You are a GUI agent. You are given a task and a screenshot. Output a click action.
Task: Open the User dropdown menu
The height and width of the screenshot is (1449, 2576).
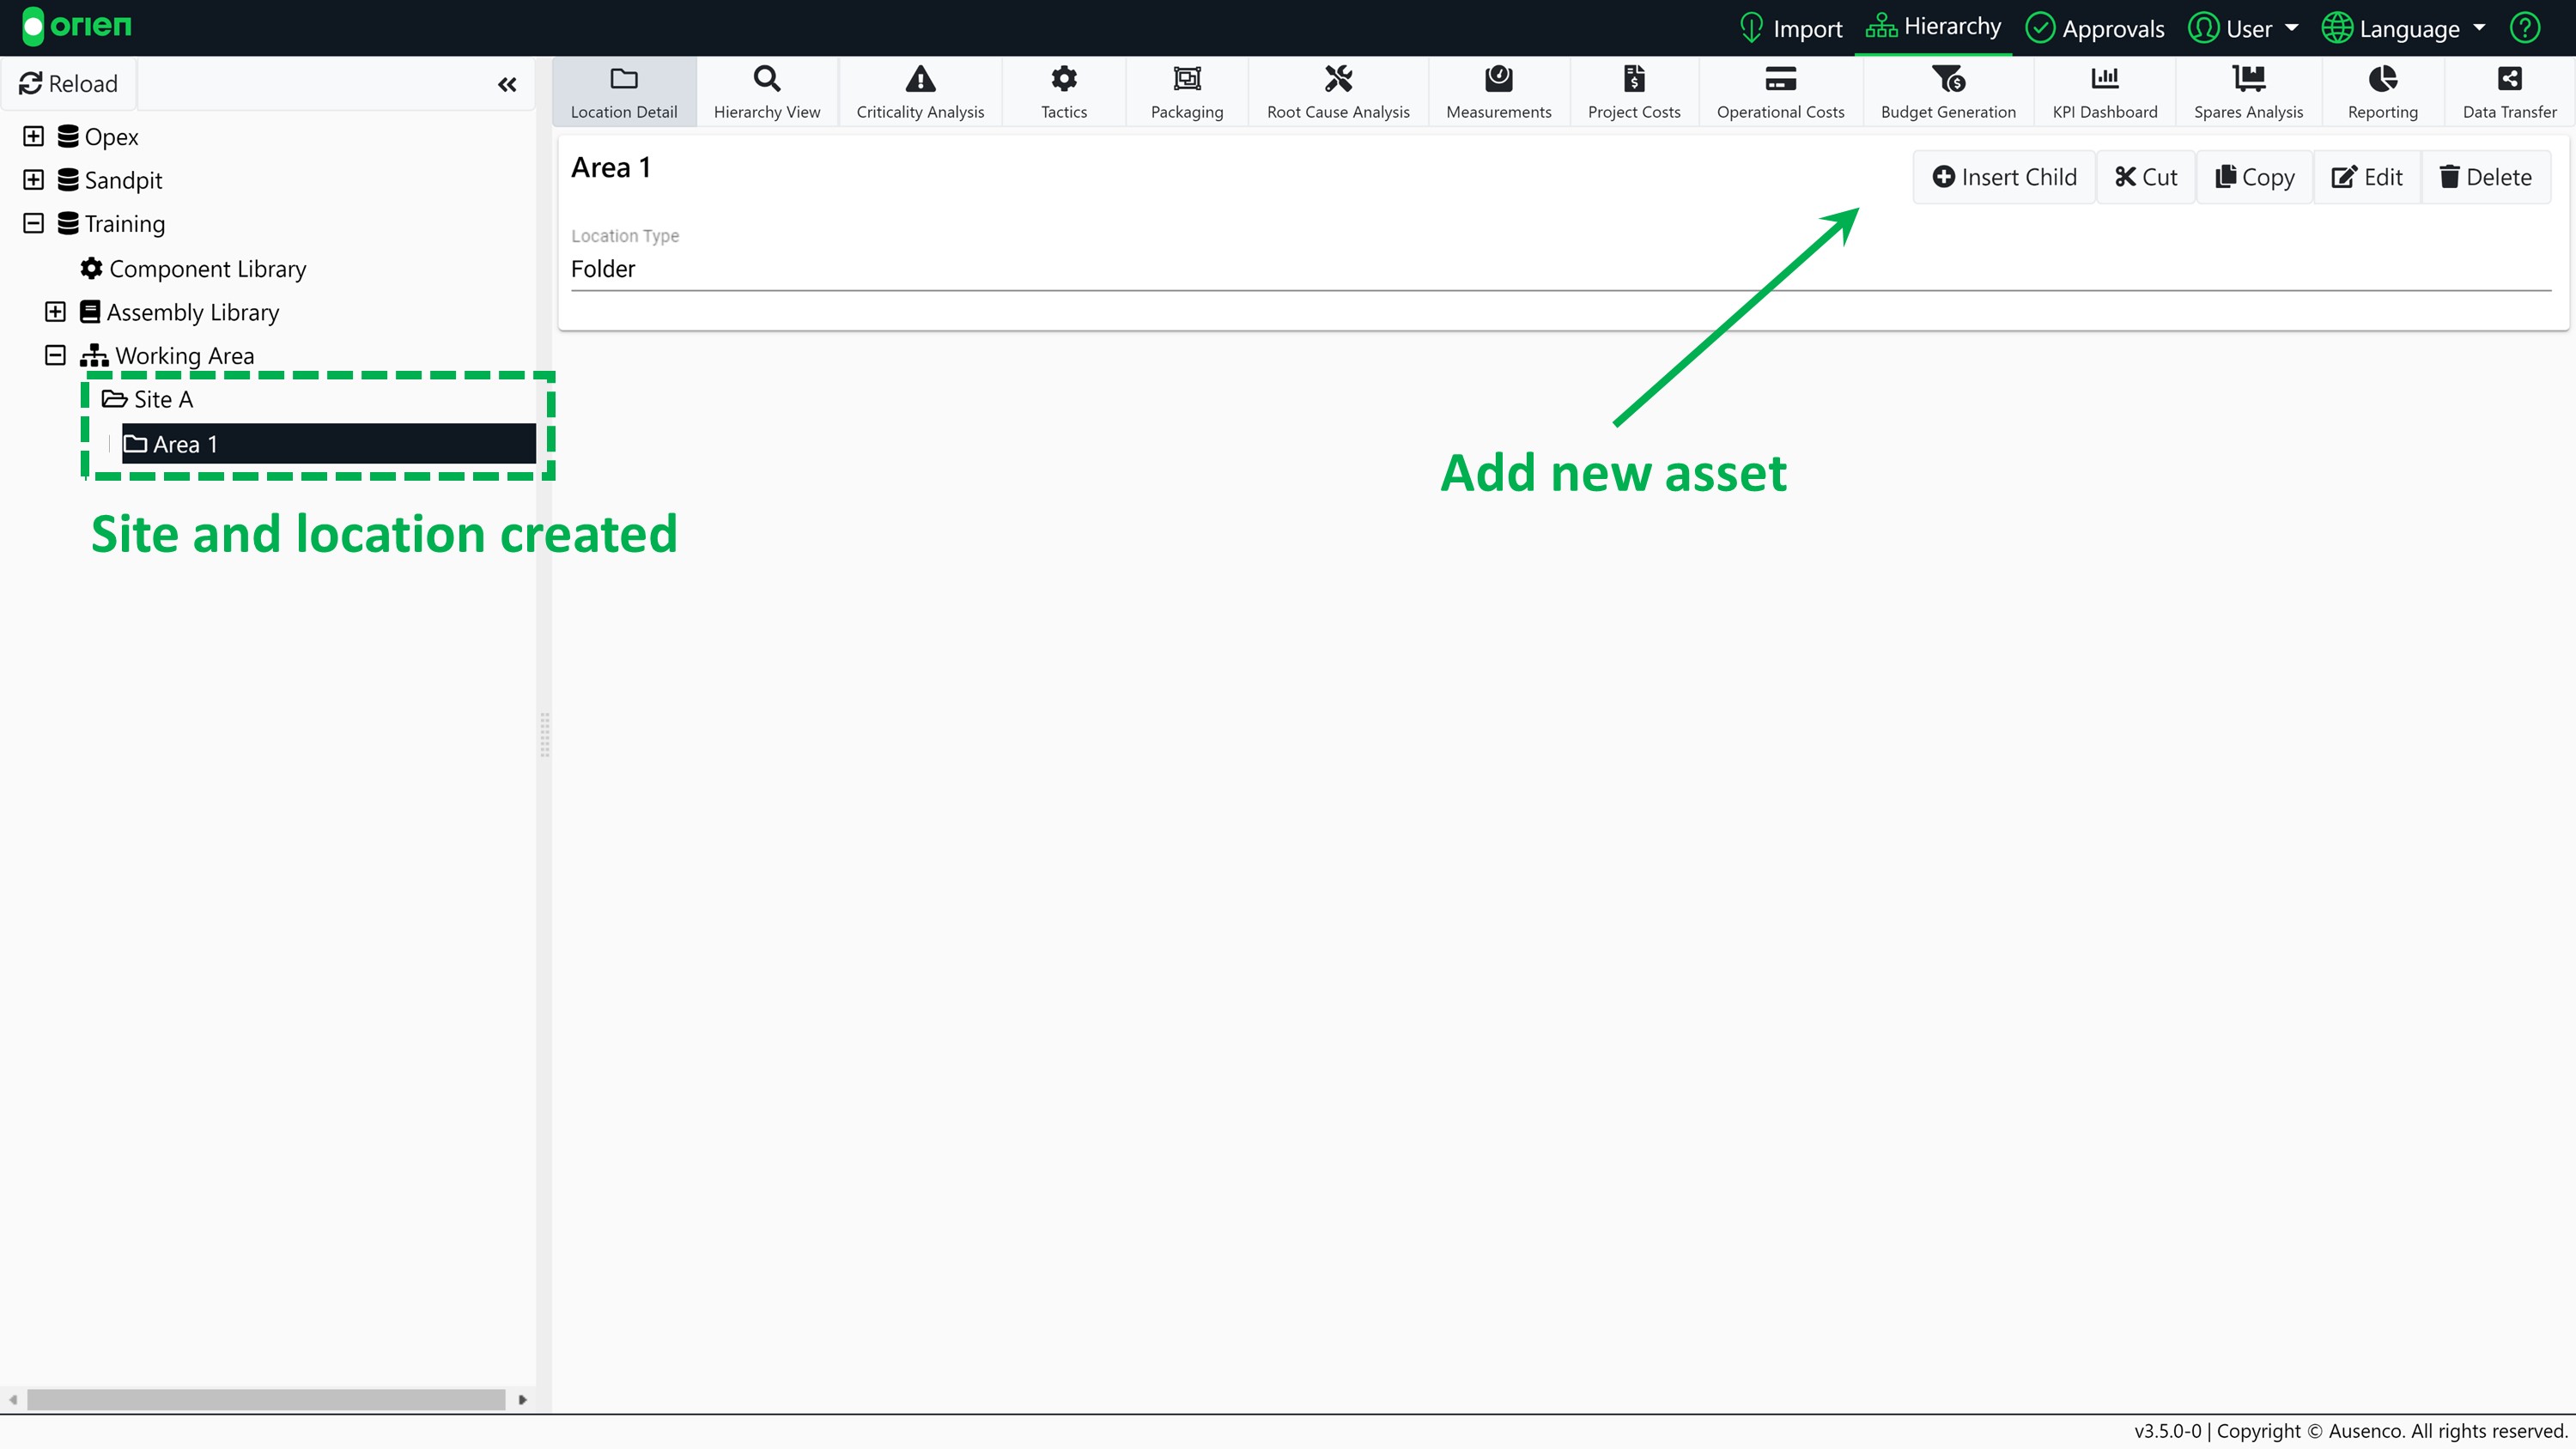(2243, 28)
